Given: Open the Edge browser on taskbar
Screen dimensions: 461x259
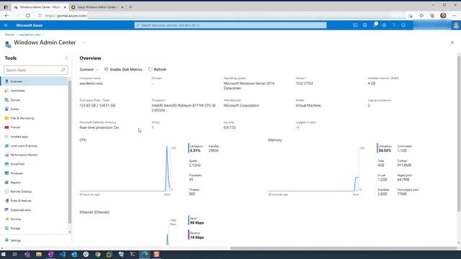Looking at the screenshot, I should [144, 254].
